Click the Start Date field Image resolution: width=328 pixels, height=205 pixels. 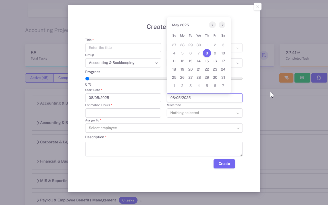pyautogui.click(x=123, y=98)
